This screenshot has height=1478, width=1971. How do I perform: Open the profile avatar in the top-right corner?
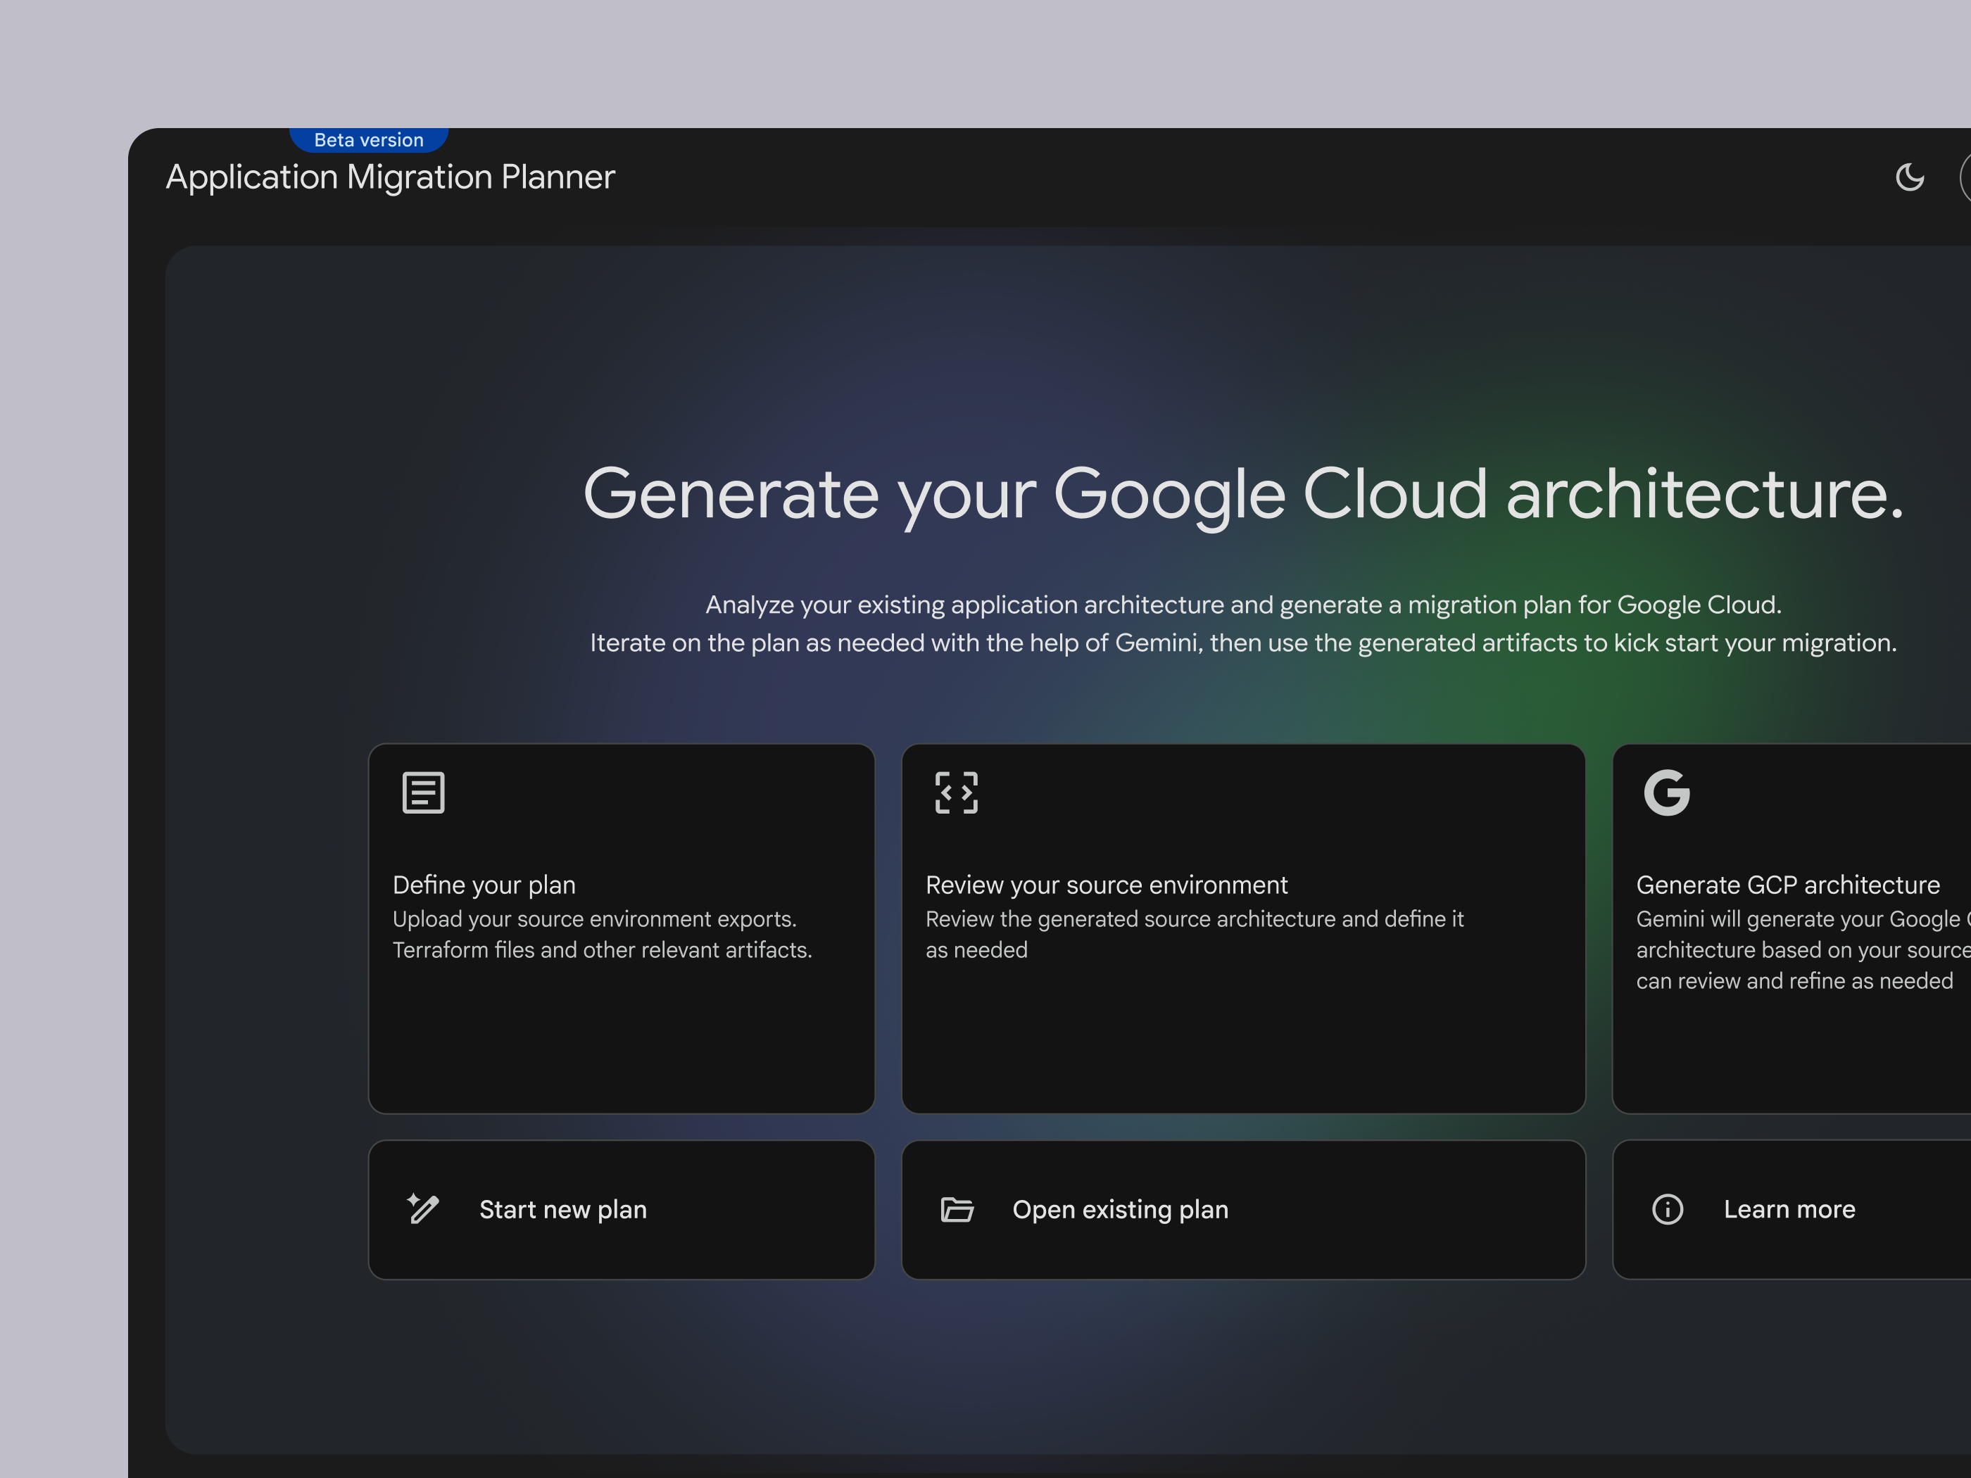pos(1967,177)
